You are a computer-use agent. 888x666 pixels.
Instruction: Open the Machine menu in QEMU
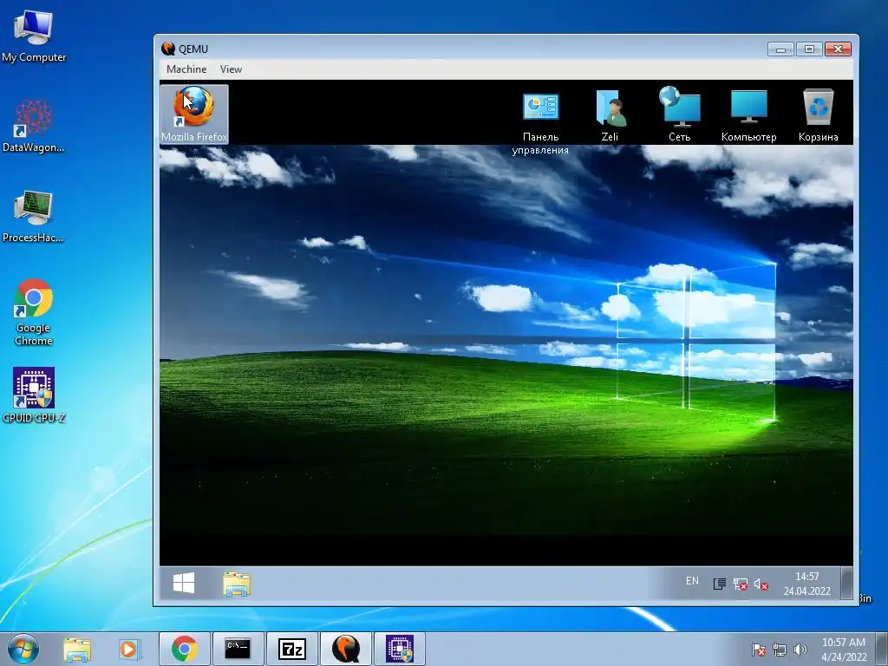pyautogui.click(x=186, y=69)
